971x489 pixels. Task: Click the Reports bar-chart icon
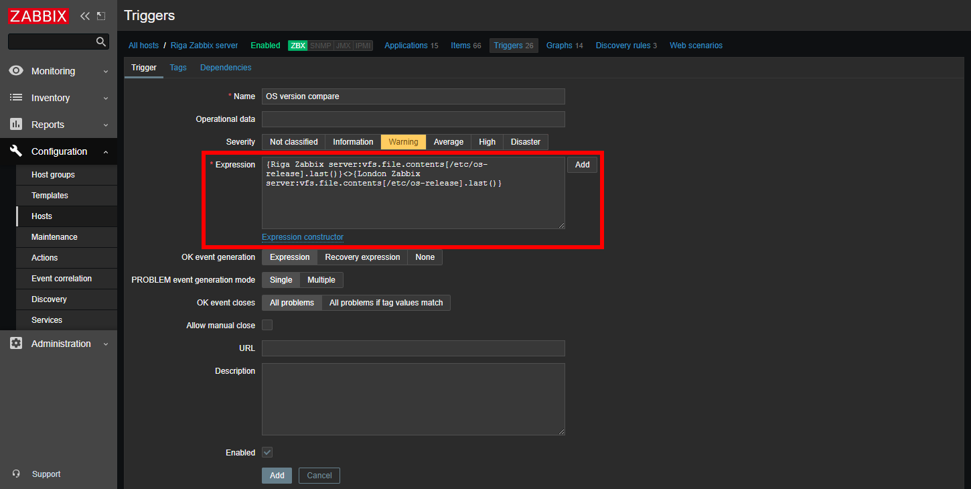16,124
